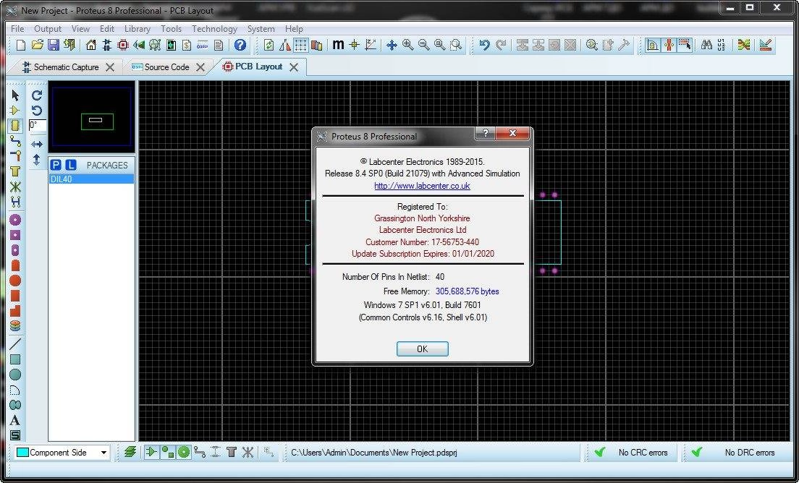Select the Component Mode tool
Image resolution: width=799 pixels, height=483 pixels.
pyautogui.click(x=14, y=110)
